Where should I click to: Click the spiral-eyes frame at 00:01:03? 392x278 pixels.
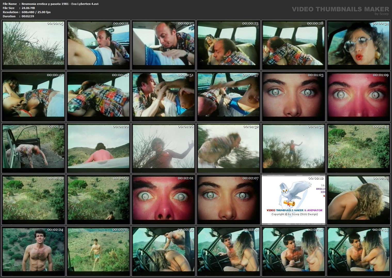point(293,97)
